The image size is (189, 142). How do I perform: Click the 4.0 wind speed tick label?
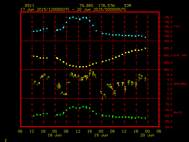pyautogui.click(x=170, y=80)
